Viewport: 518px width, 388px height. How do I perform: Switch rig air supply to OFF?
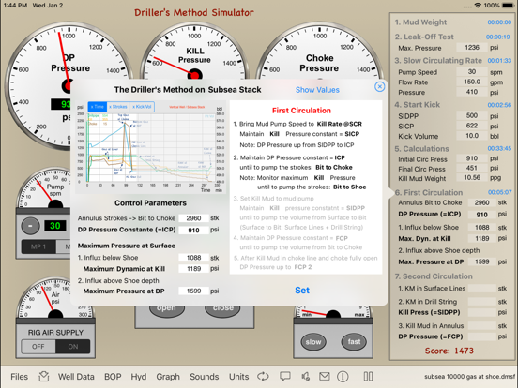pos(38,347)
